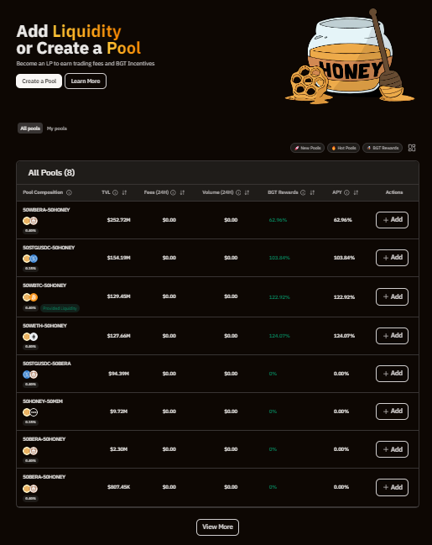Switch to grid view layout icon
Image resolution: width=432 pixels, height=545 pixels.
tap(412, 148)
